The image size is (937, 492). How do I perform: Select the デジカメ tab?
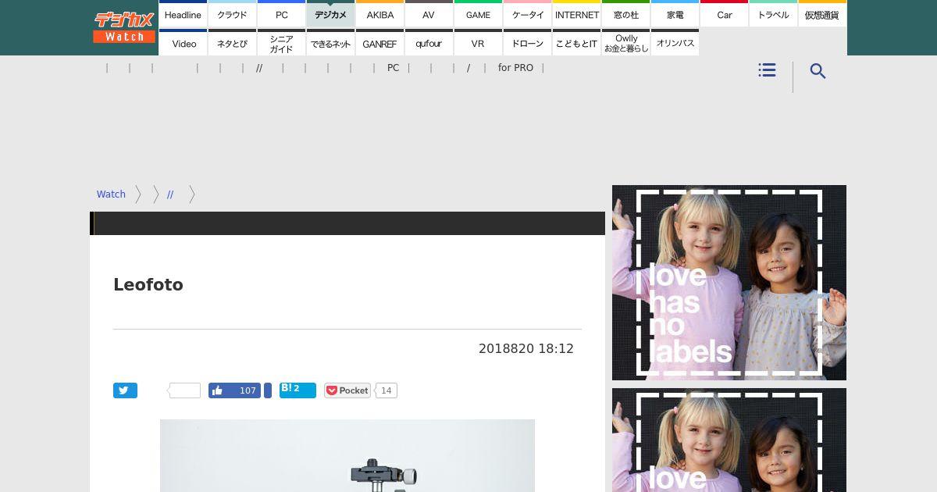click(x=330, y=14)
